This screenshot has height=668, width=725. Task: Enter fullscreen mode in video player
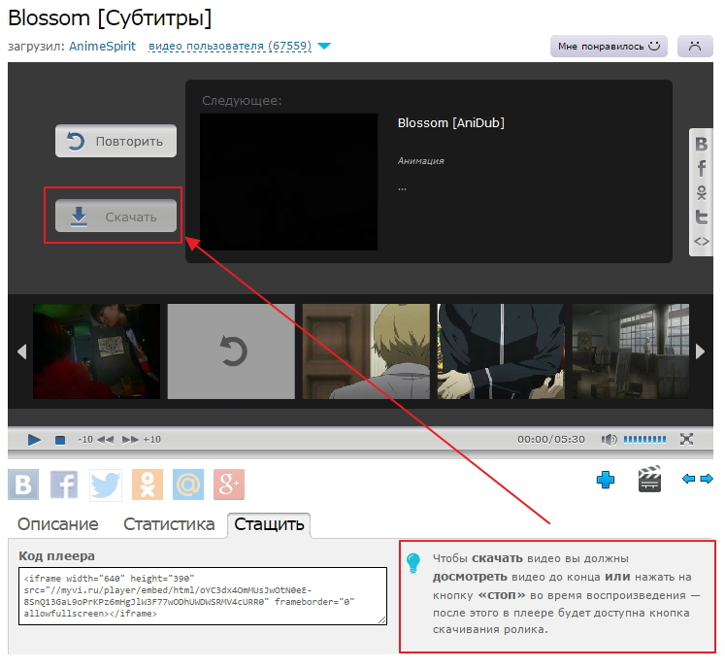click(x=687, y=439)
